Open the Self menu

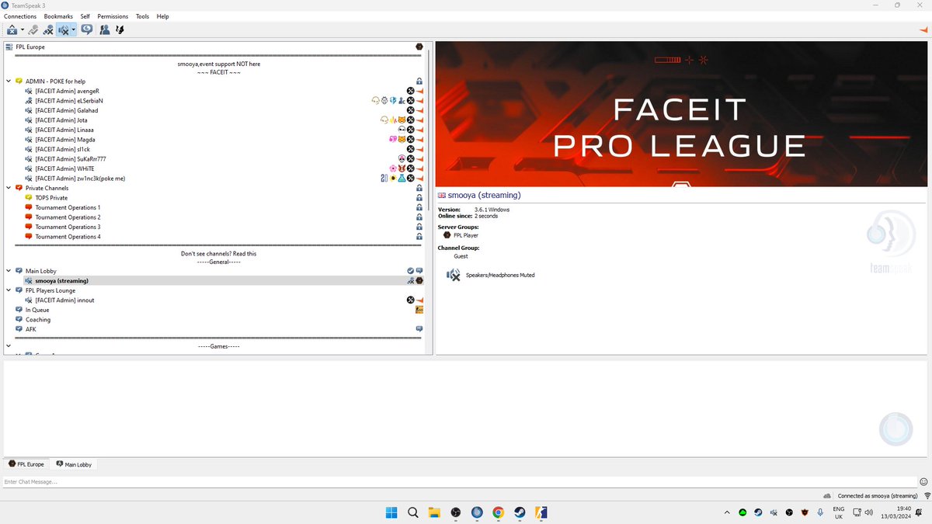[85, 16]
